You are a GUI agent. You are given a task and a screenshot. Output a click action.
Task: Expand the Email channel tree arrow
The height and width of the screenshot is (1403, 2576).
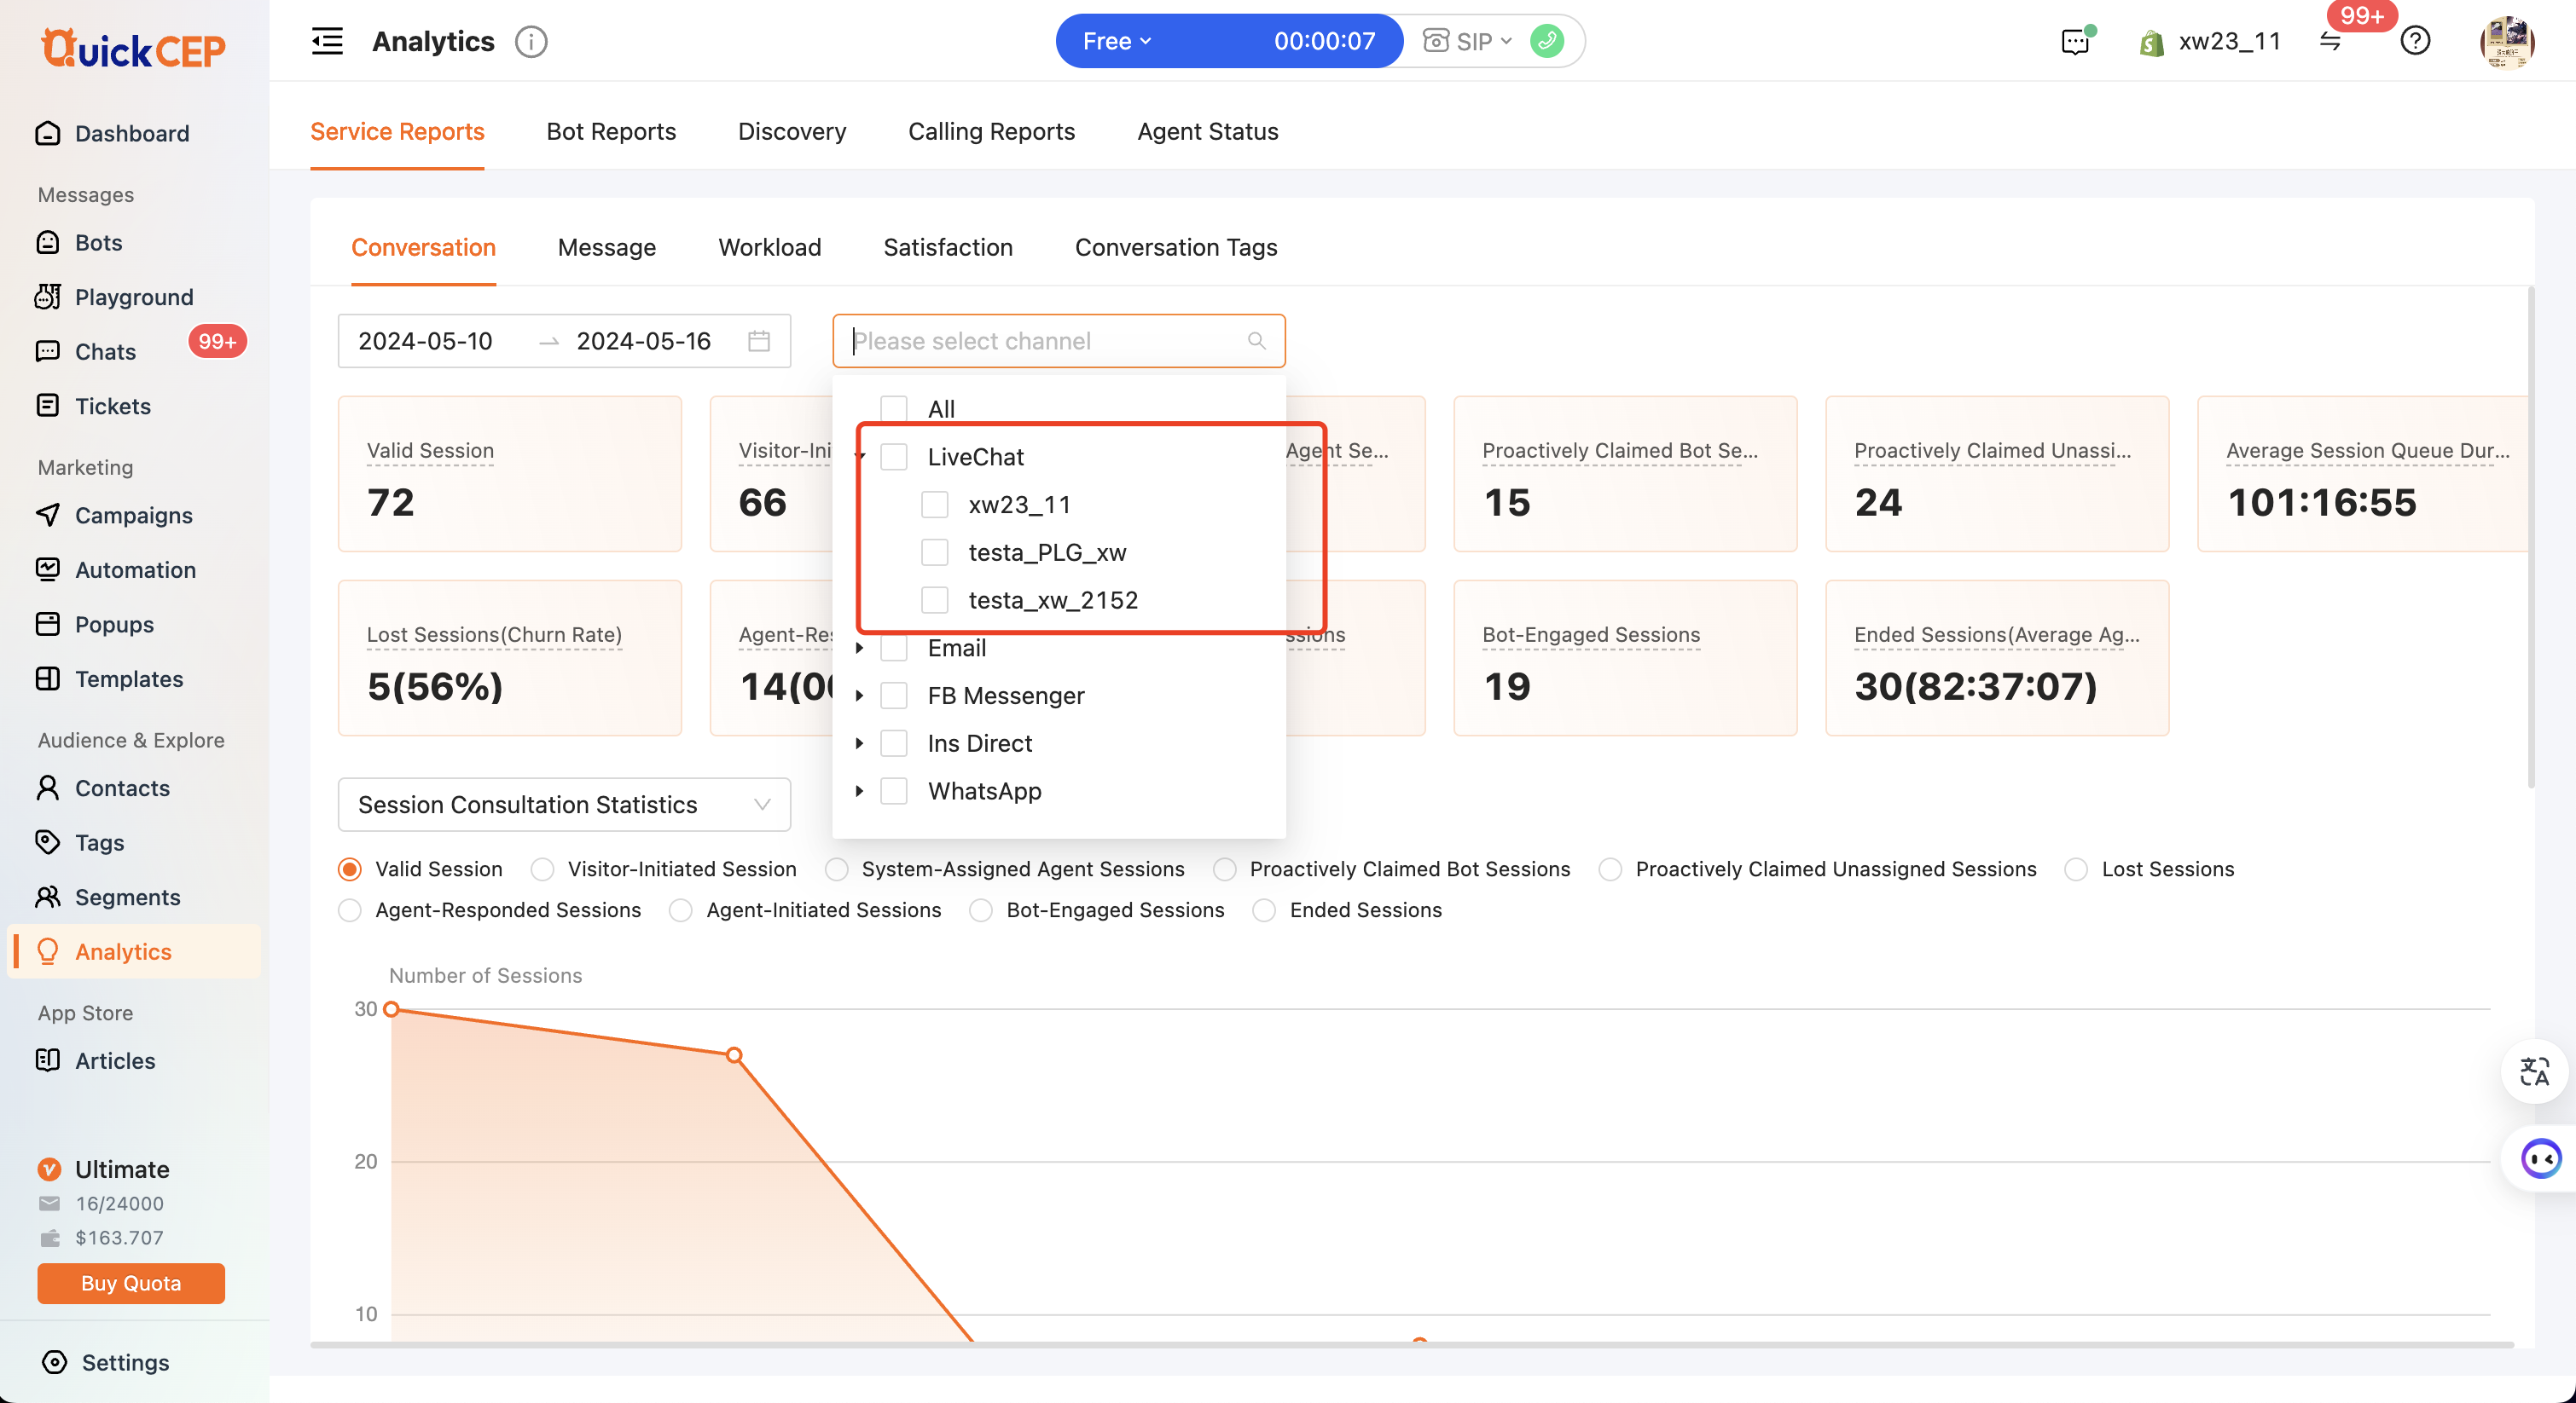click(x=859, y=648)
